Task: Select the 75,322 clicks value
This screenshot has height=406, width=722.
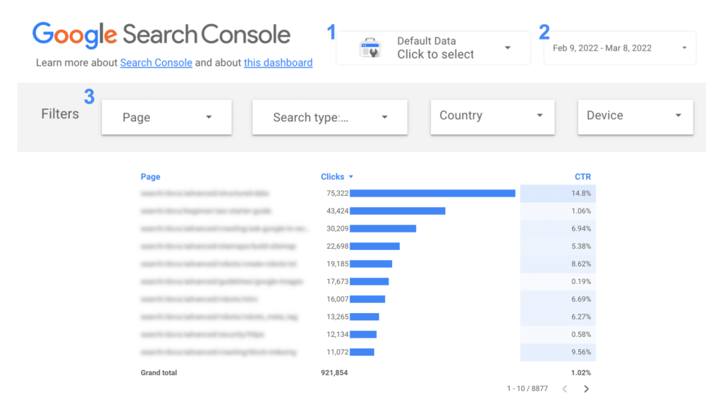Action: pos(338,193)
